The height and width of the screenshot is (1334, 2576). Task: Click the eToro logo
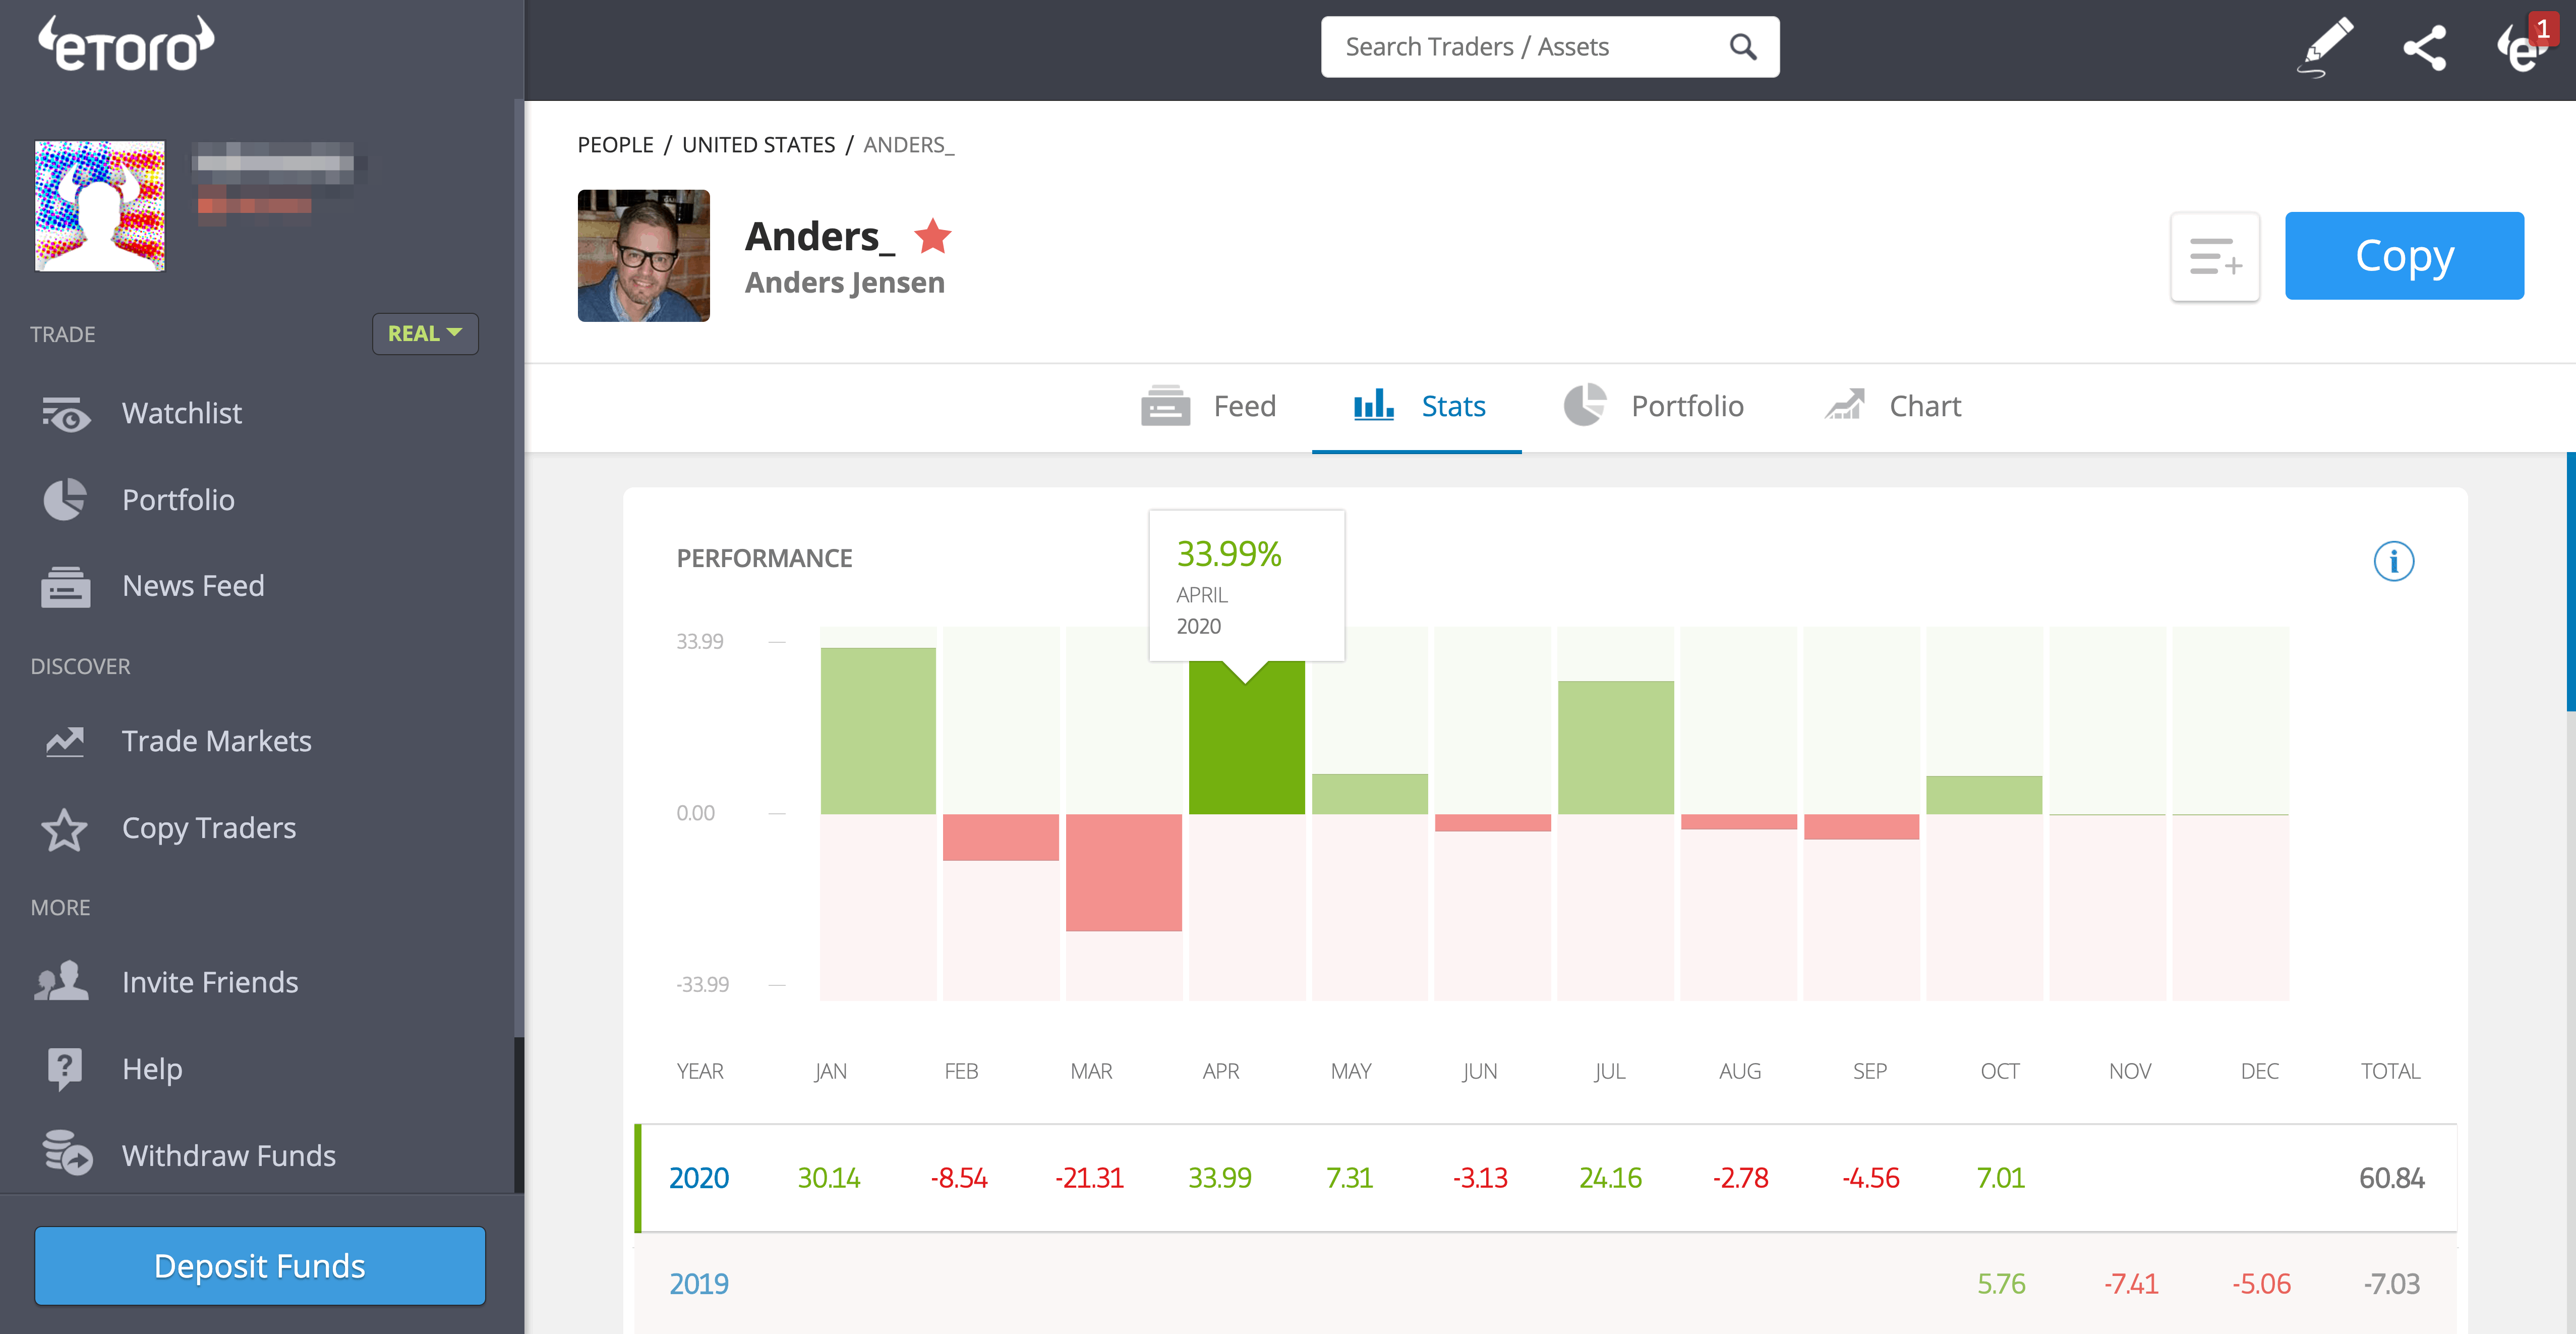[x=126, y=45]
